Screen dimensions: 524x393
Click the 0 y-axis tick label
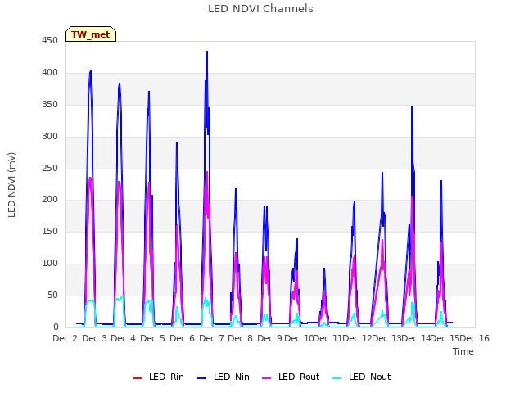pos(56,327)
